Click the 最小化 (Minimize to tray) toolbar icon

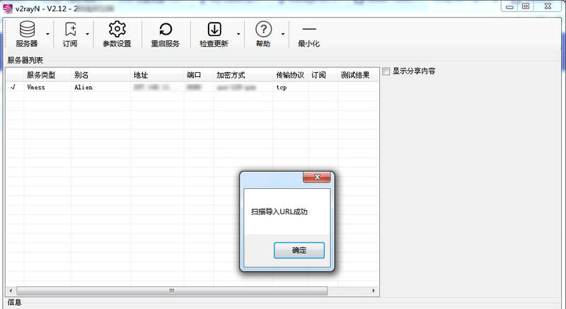[x=309, y=30]
